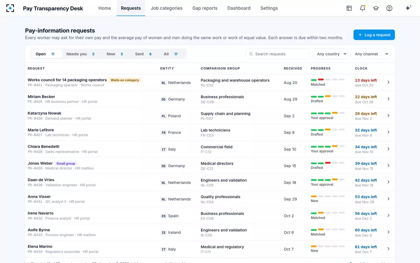Click the Waits on category badge
This screenshot has width=420, height=263.
(x=125, y=80)
